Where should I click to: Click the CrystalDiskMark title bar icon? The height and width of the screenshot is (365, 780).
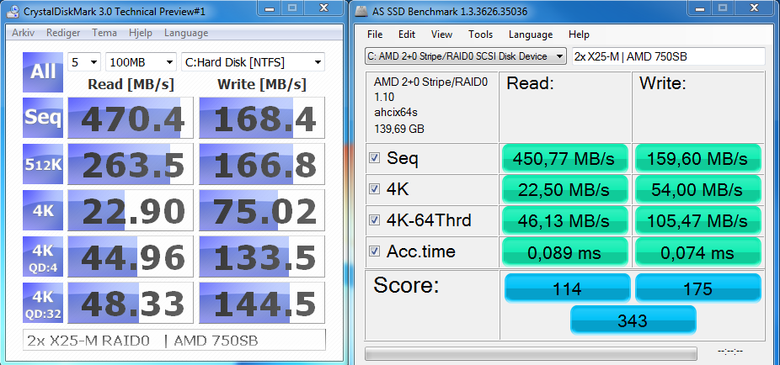pyautogui.click(x=13, y=11)
